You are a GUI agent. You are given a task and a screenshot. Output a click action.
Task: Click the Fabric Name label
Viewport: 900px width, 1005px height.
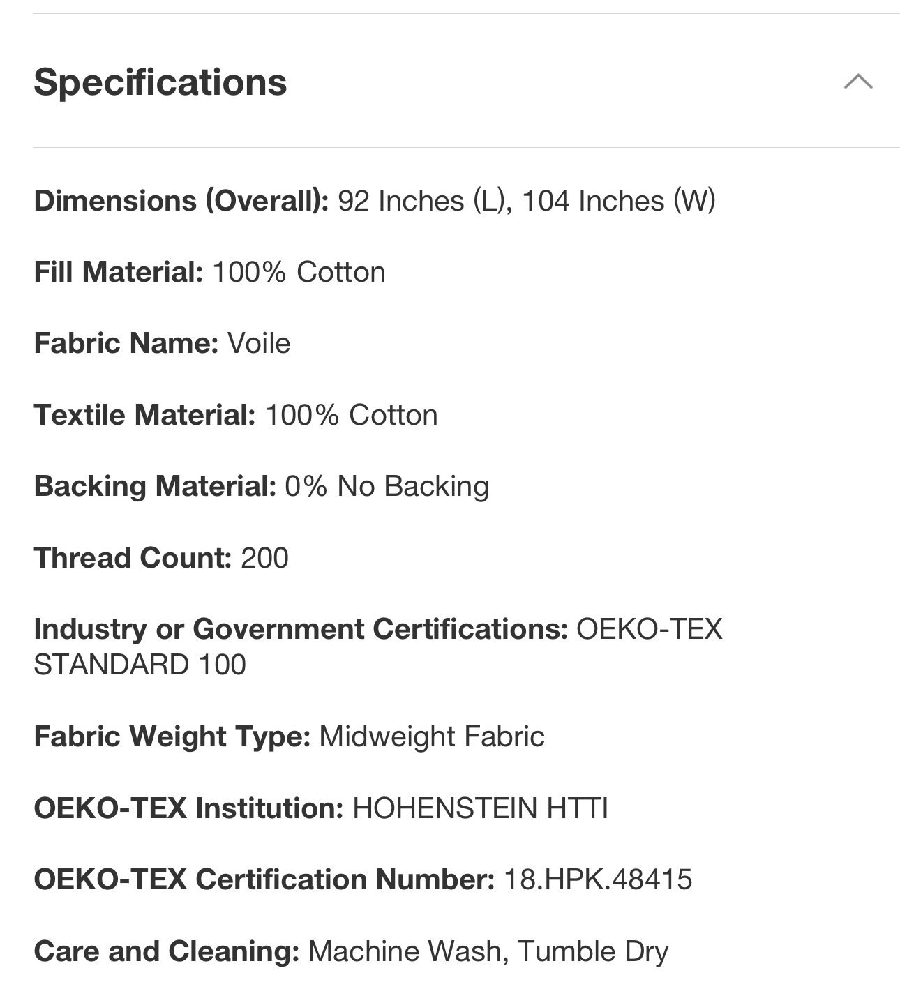point(126,343)
